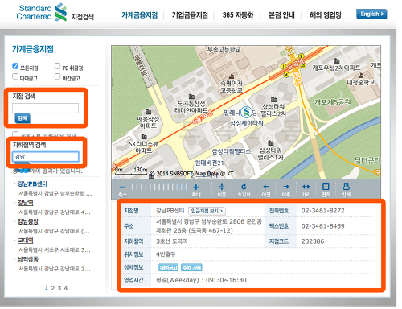Click the Standard Chartered branch marker on map
The image size is (402, 309).
[246, 112]
